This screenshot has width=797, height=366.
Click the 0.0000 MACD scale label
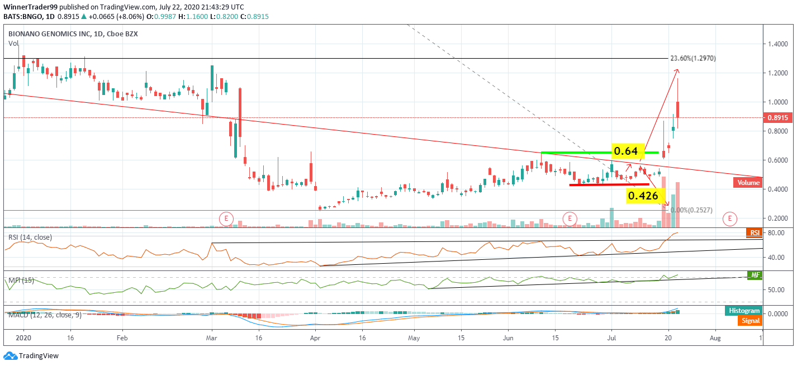pos(779,314)
